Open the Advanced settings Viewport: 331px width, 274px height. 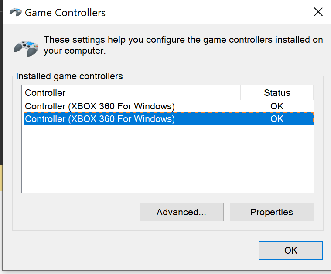pyautogui.click(x=181, y=212)
